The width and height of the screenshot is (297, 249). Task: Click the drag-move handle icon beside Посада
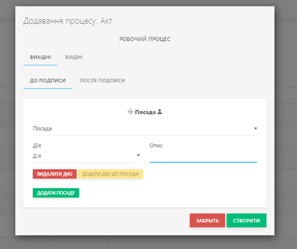[131, 112]
